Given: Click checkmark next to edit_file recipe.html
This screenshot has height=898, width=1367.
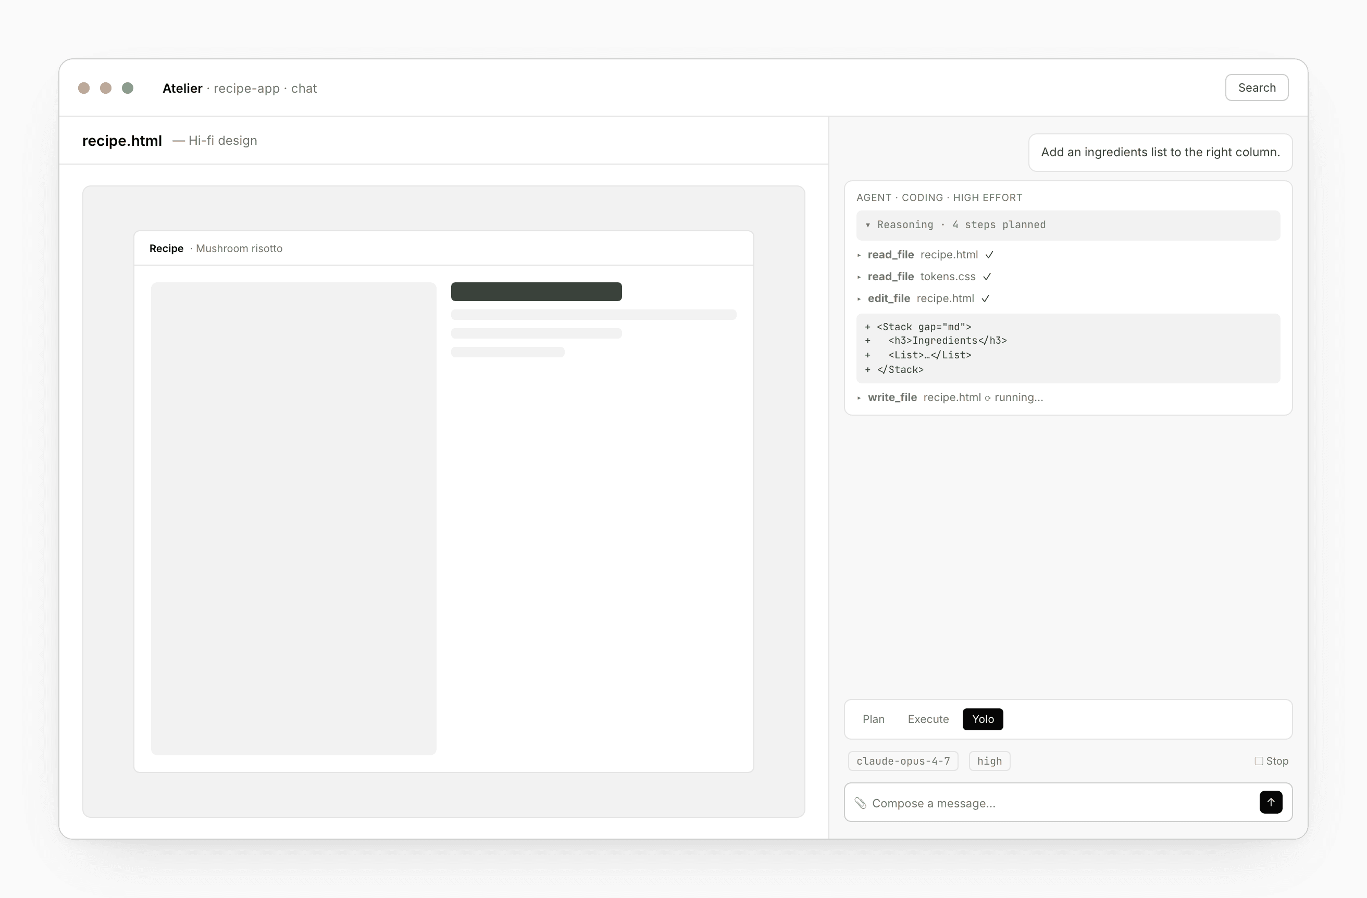Looking at the screenshot, I should tap(985, 298).
